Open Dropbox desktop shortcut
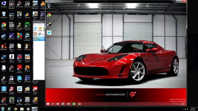Image resolution: width=198 pixels, height=111 pixels. coord(19,90)
